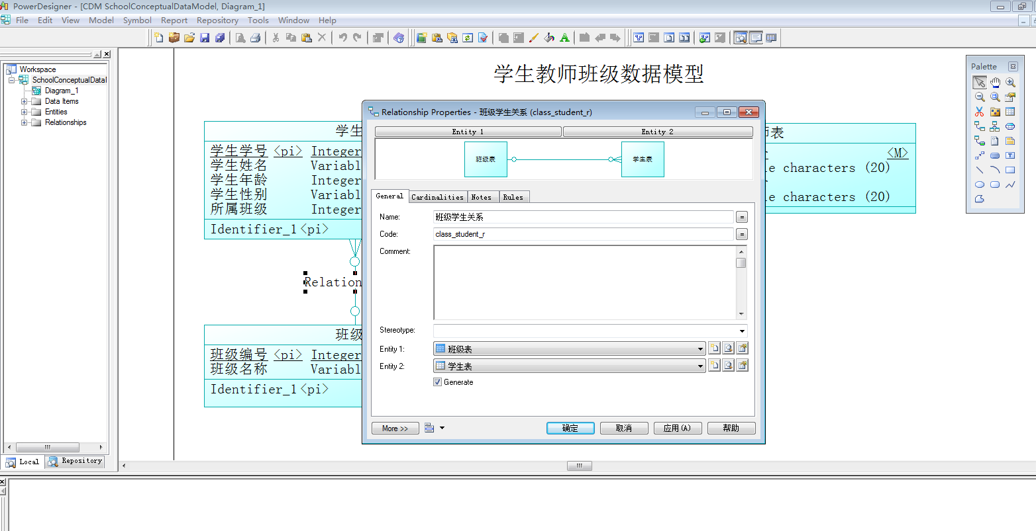Click the Name input field

pyautogui.click(x=584, y=217)
